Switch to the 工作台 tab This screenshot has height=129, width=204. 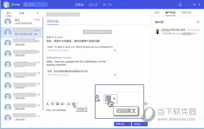tap(79, 5)
